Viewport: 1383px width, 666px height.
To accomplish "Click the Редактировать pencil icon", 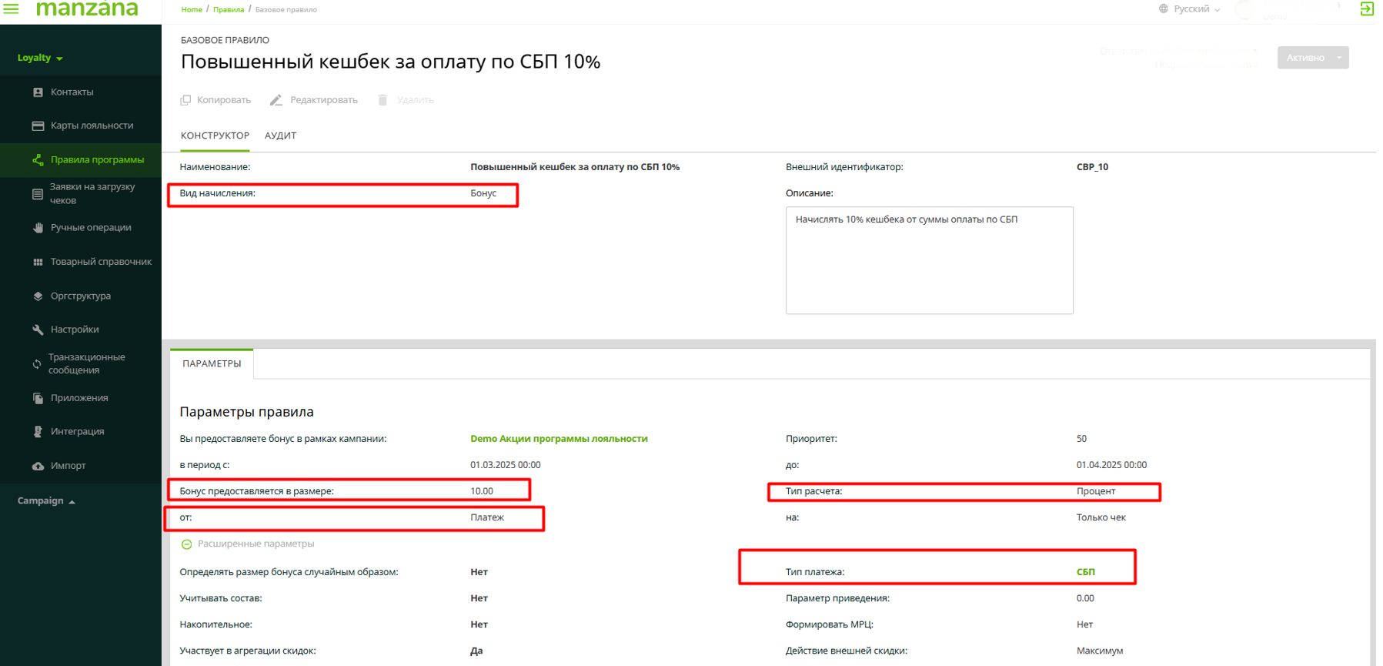I will click(x=276, y=100).
